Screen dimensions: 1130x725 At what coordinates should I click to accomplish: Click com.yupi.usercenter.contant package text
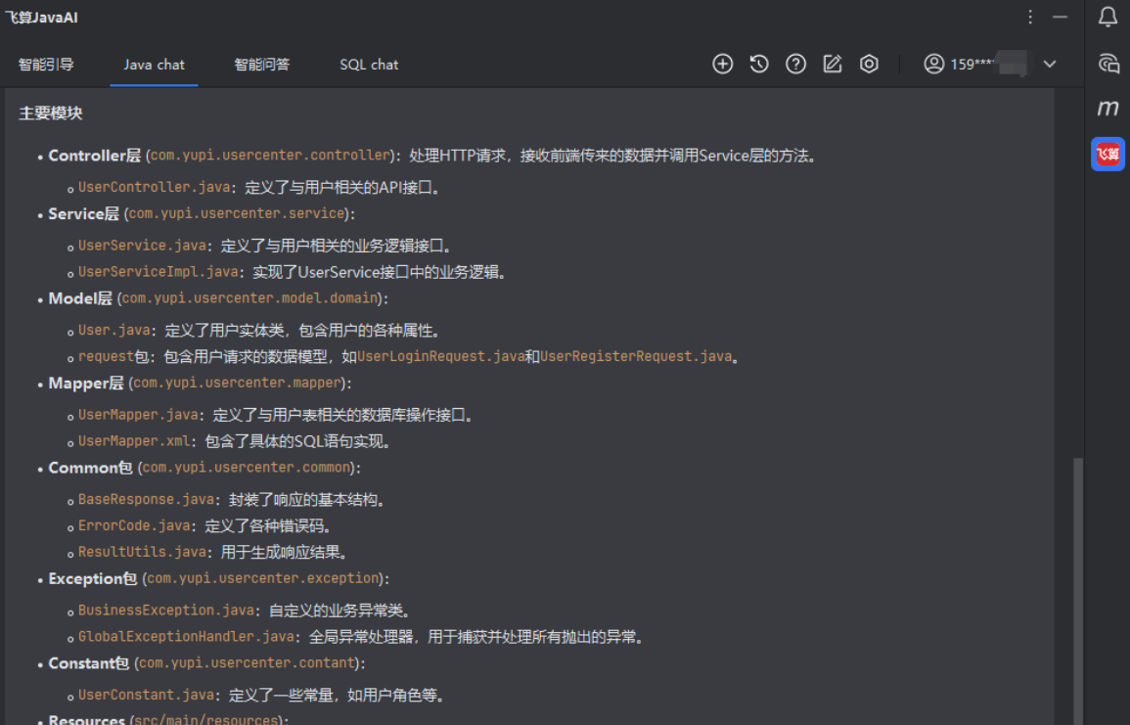pos(248,663)
